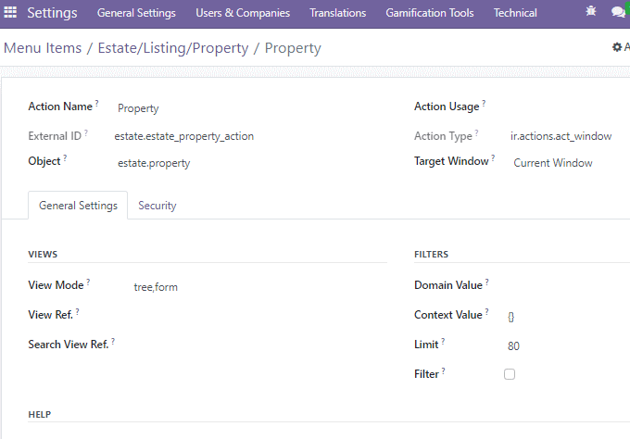Image resolution: width=630 pixels, height=439 pixels.
Task: Expand the Technical menu
Action: [515, 13]
